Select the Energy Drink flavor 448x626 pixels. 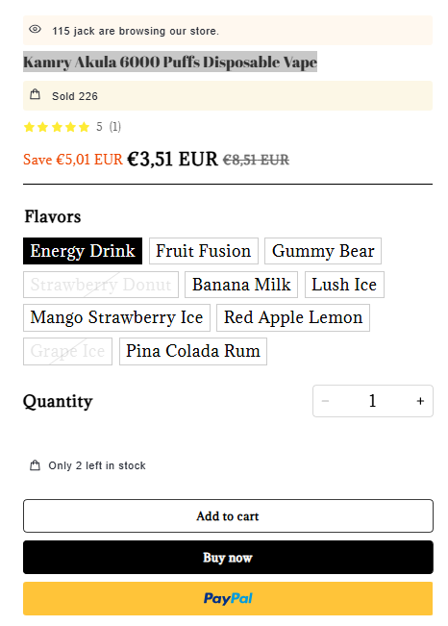pyautogui.click(x=83, y=251)
